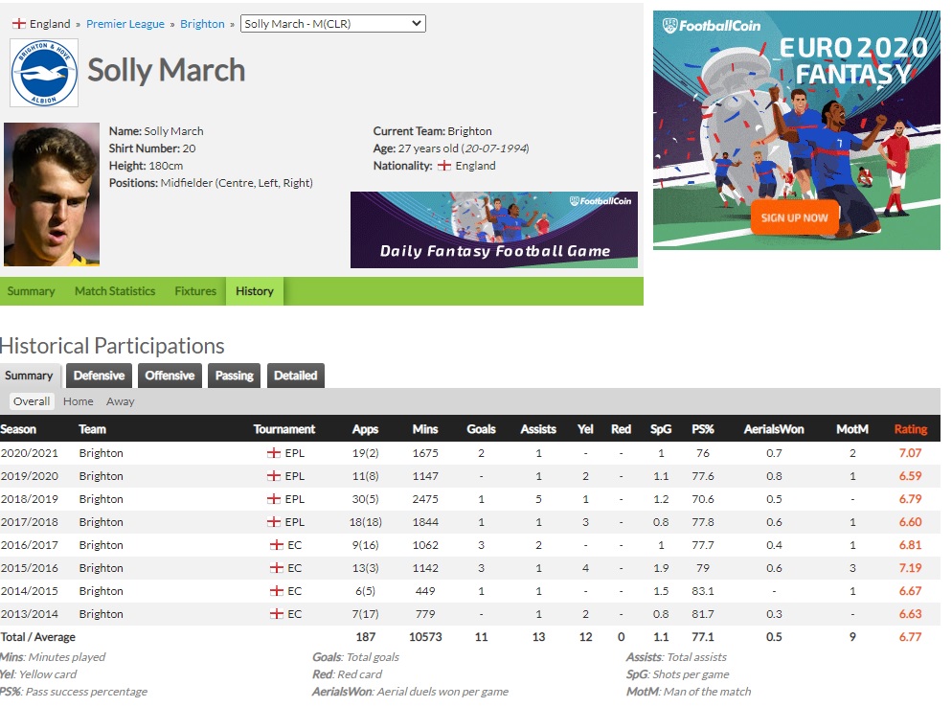Click the 7.07 rating in the 2020/2021 row
The image size is (952, 707).
click(x=910, y=453)
